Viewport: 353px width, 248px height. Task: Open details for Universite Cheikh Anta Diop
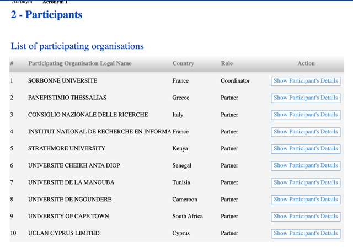click(306, 165)
